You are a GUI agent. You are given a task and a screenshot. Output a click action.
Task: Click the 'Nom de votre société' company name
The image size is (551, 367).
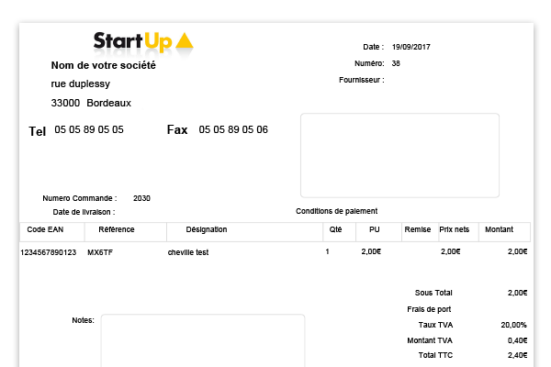pos(104,66)
